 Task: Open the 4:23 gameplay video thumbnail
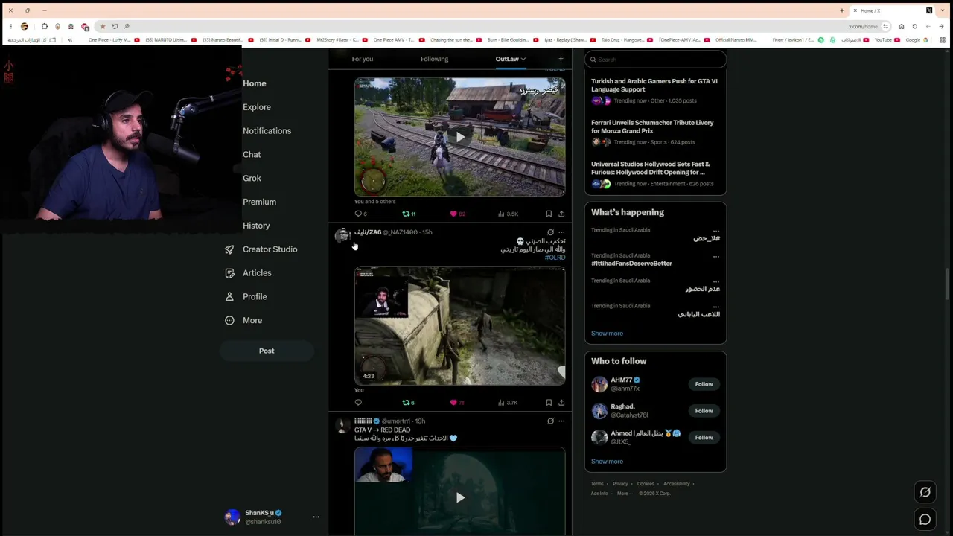pyautogui.click(x=460, y=326)
